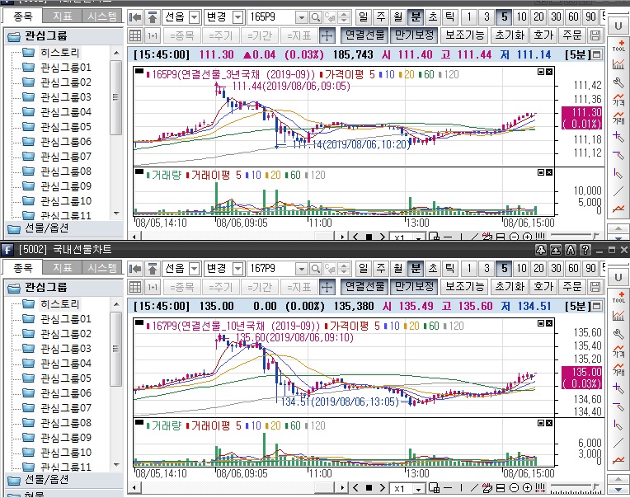Toggle 연결선물 button in top chart toolbar

[364, 35]
